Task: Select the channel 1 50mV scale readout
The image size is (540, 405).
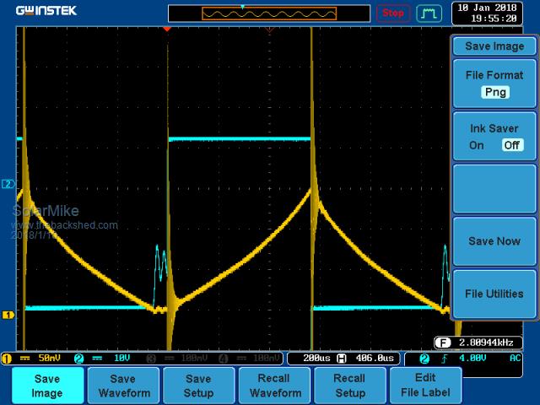Action: (x=38, y=358)
